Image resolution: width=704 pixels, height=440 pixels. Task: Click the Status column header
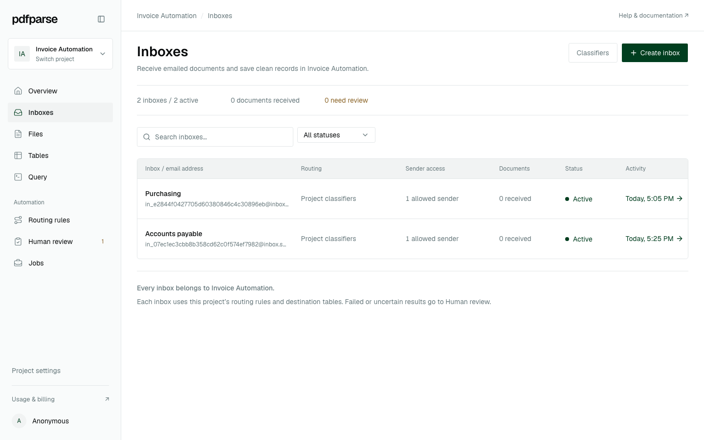[574, 169]
